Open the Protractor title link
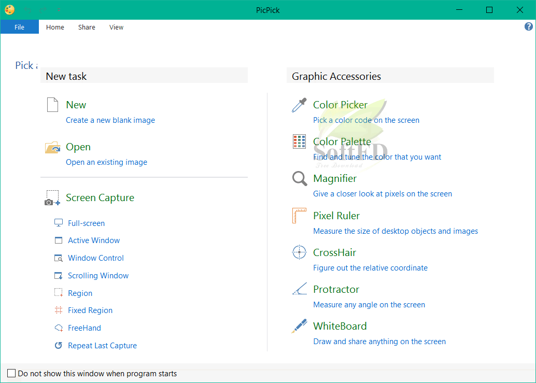The image size is (536, 383). click(x=336, y=289)
